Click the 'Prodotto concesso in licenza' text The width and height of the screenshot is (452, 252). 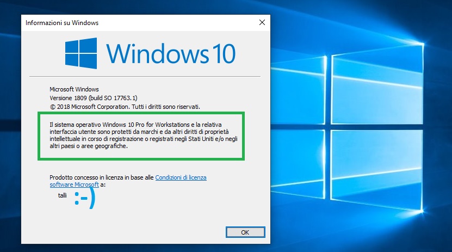(x=87, y=177)
